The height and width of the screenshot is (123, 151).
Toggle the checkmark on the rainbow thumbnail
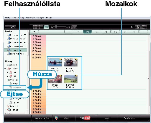click(x=65, y=76)
